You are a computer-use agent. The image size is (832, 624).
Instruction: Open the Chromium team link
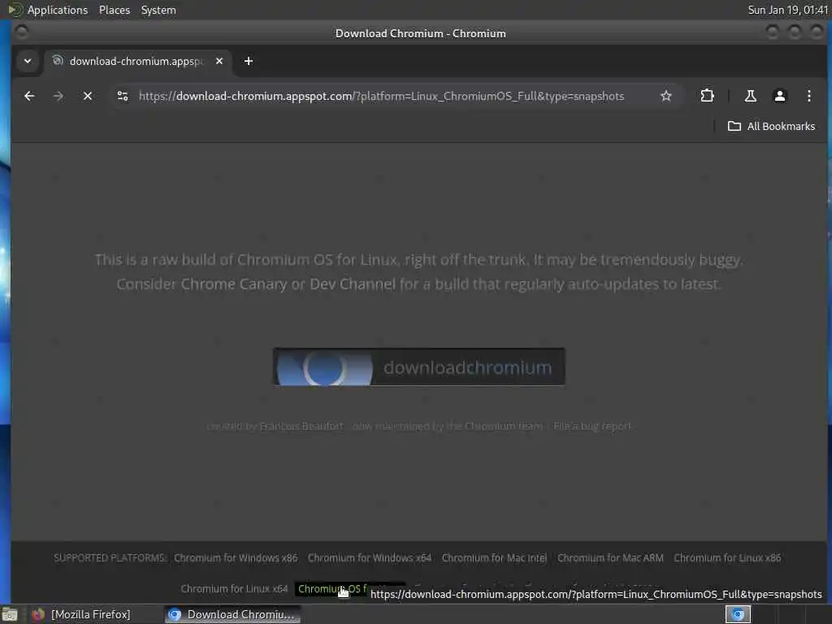click(x=503, y=426)
